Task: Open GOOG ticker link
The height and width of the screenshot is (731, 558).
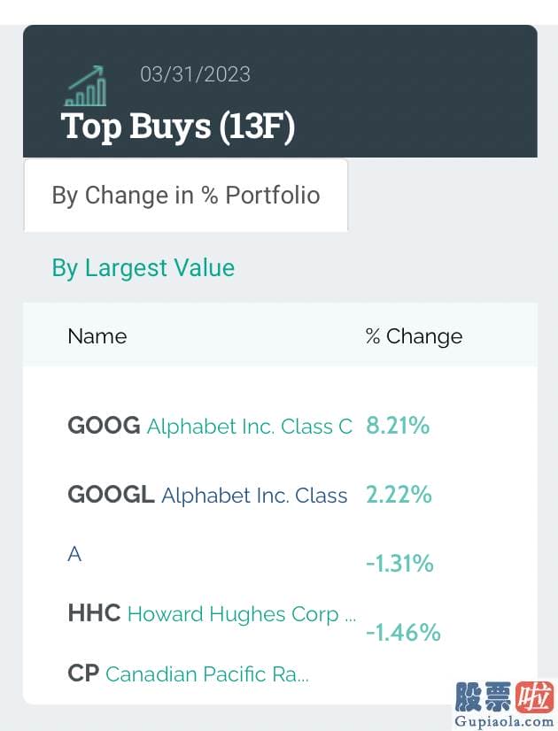Action: (104, 426)
